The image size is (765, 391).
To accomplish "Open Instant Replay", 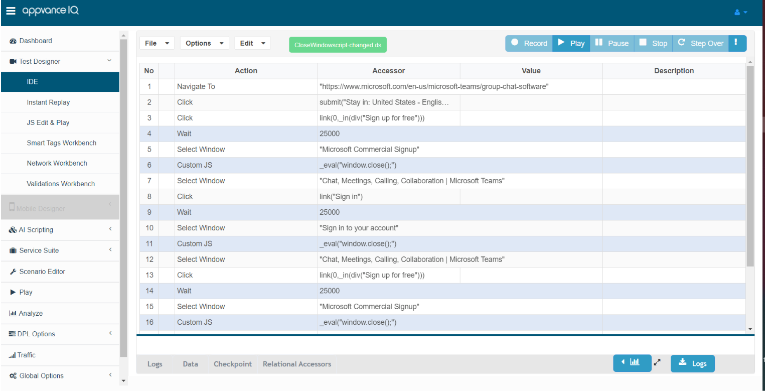I will pos(48,102).
